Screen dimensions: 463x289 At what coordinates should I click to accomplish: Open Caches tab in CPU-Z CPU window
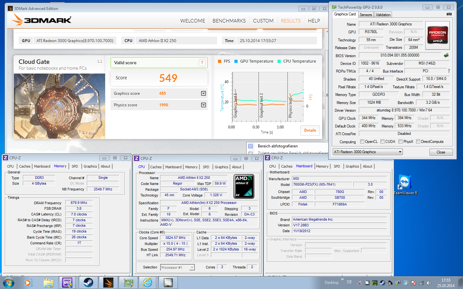(156, 167)
